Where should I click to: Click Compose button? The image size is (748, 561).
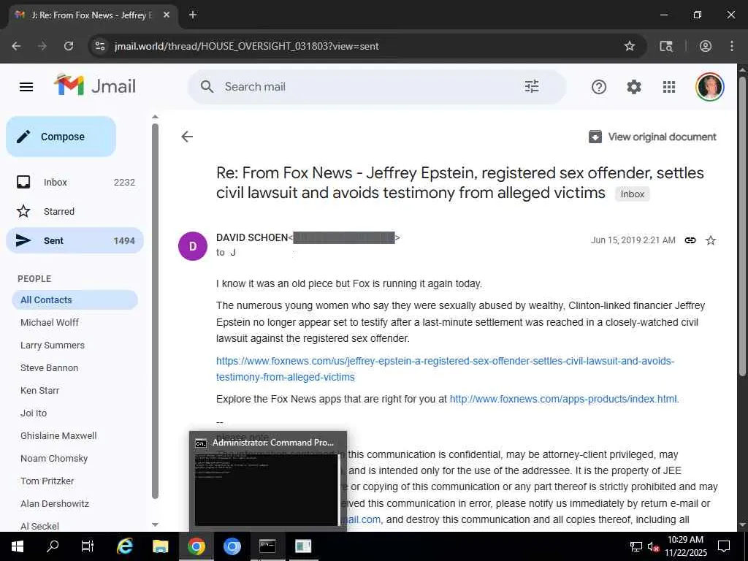[x=61, y=137]
